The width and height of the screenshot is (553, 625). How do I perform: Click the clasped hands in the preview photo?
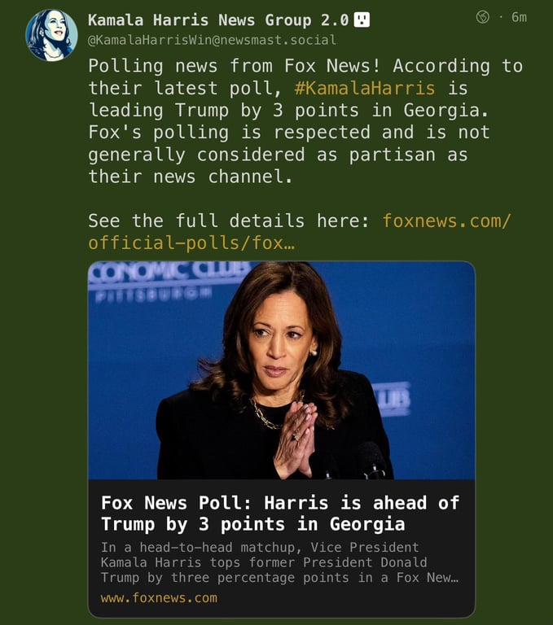click(297, 439)
